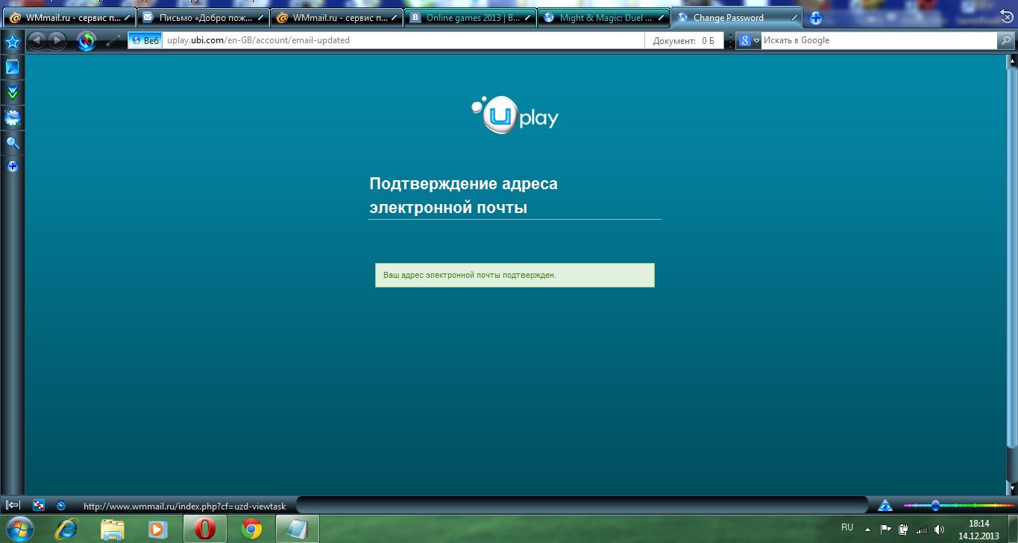The image size is (1018, 543).
Task: Go back to the previous page
Action: [37, 40]
